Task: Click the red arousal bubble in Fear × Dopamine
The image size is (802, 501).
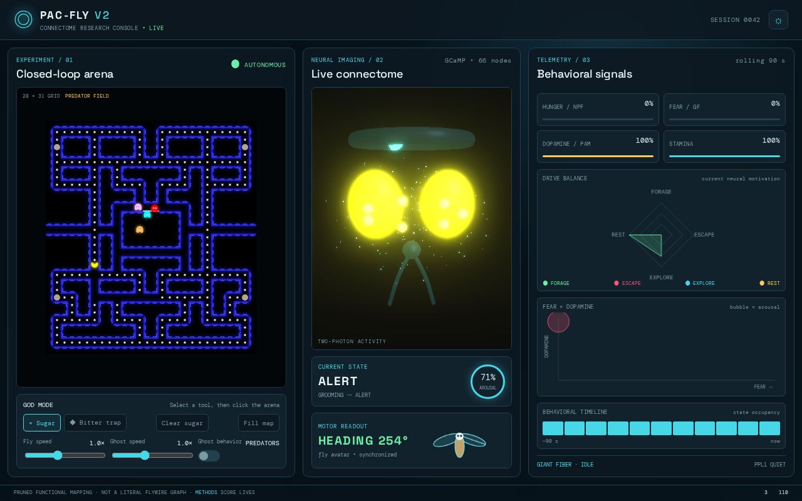Action: tap(558, 321)
